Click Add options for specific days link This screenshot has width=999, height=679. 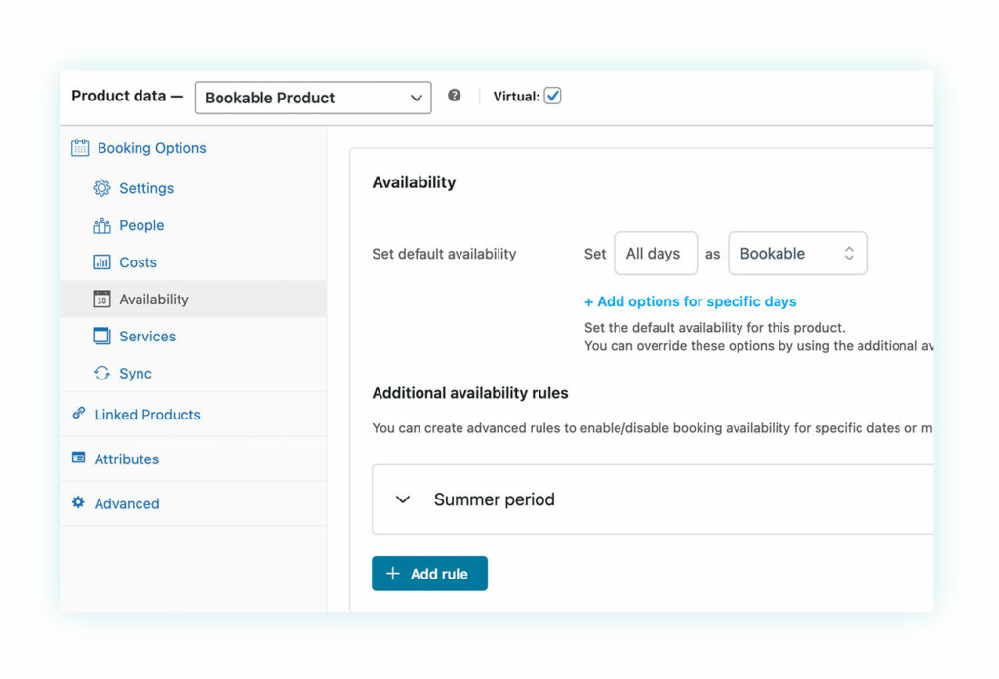click(691, 301)
